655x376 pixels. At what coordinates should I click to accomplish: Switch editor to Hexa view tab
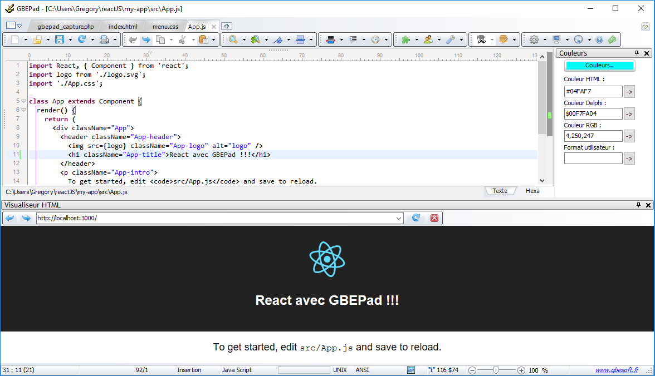click(532, 191)
